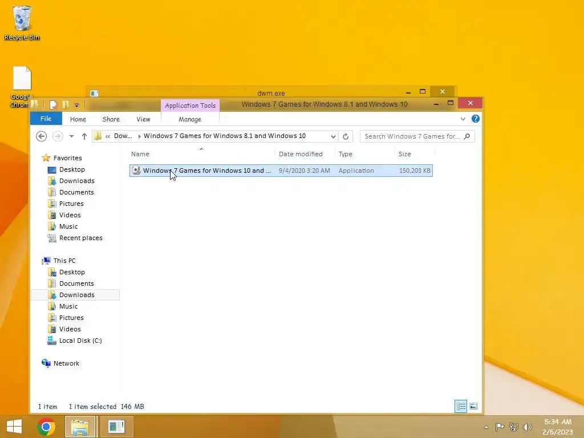This screenshot has width=584, height=438.
Task: Show hidden breadcrumb path with chevrons
Action: tap(108, 136)
